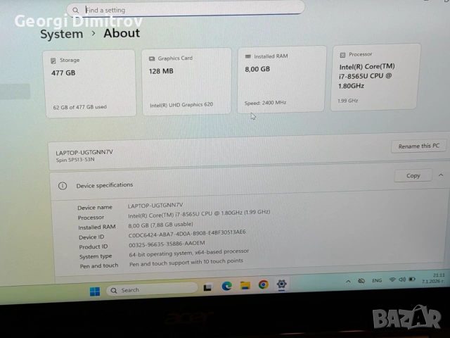Select LAPTOP-UGTGNN7V device name value

click(155, 205)
